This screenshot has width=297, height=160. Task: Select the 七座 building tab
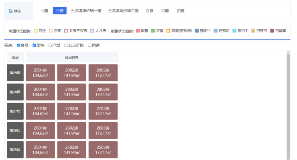(44, 11)
